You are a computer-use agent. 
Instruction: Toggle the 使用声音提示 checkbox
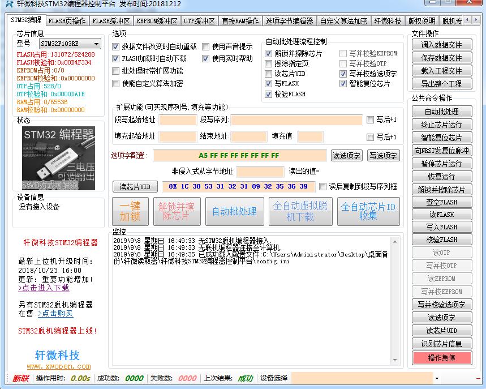206,47
